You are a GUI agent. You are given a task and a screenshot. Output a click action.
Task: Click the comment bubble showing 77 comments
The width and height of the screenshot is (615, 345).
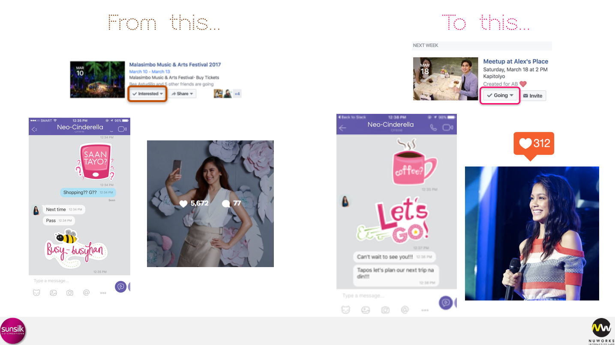pyautogui.click(x=226, y=204)
